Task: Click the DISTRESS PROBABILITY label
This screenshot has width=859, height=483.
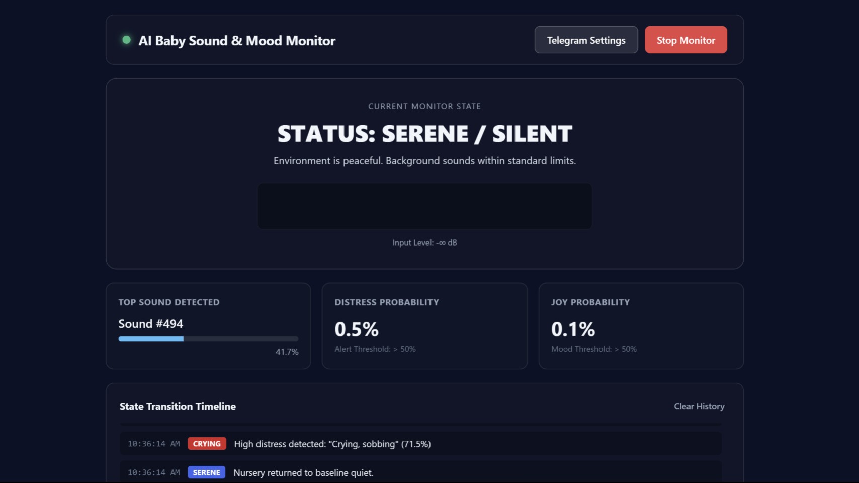Action: [x=387, y=302]
